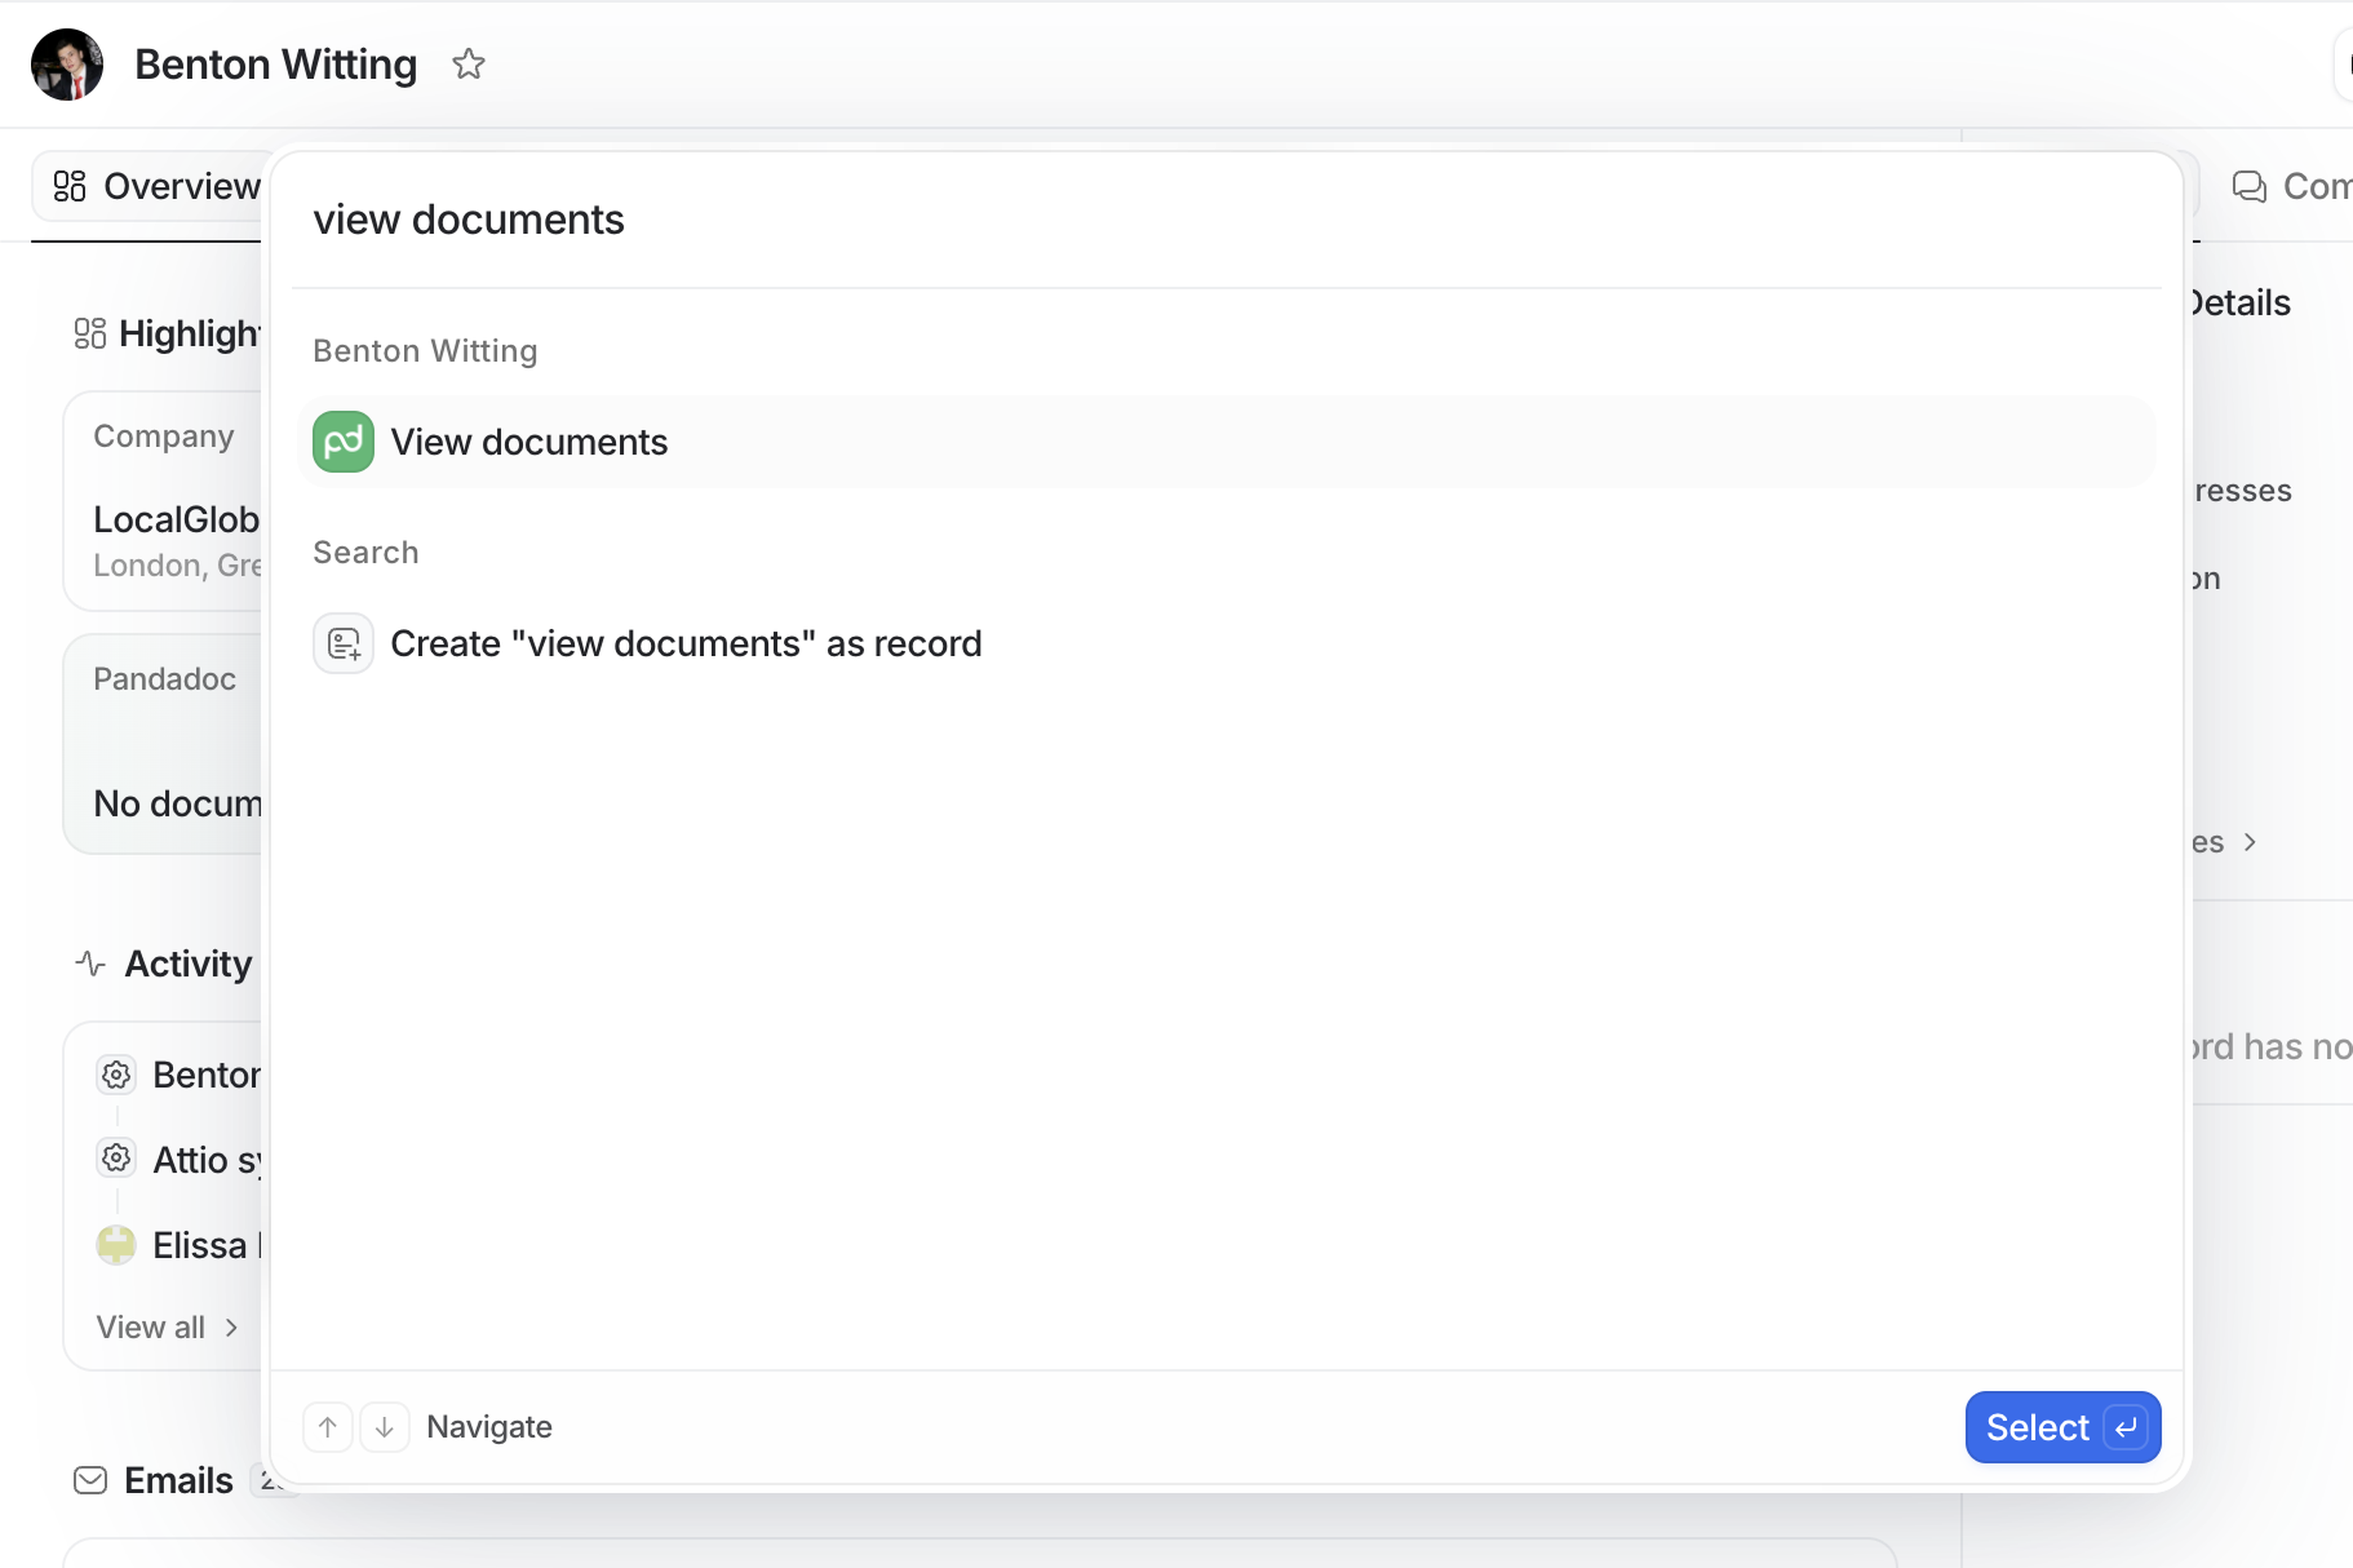This screenshot has width=2353, height=1568.
Task: Click the create record icon
Action: coord(343,644)
